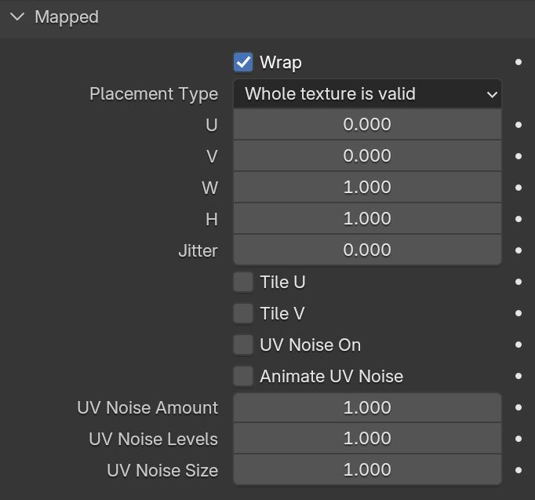Viewport: 535px width, 500px height.
Task: Click the Jitter value field
Action: point(367,250)
